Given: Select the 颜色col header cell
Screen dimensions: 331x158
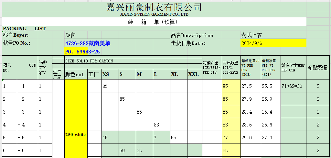Looking at the screenshot, I should click(75, 74).
